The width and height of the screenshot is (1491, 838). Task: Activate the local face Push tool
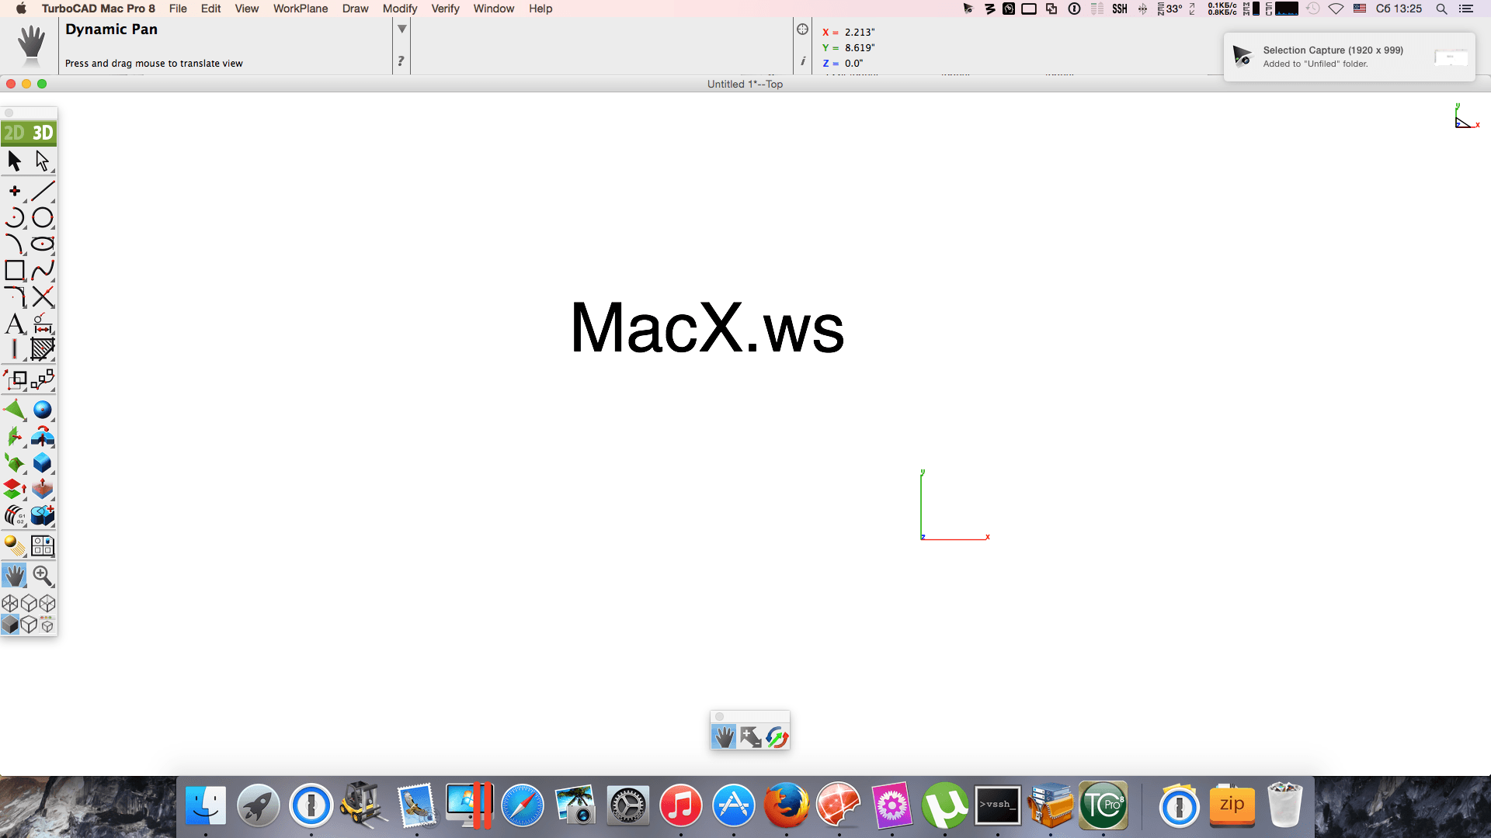pyautogui.click(x=43, y=490)
